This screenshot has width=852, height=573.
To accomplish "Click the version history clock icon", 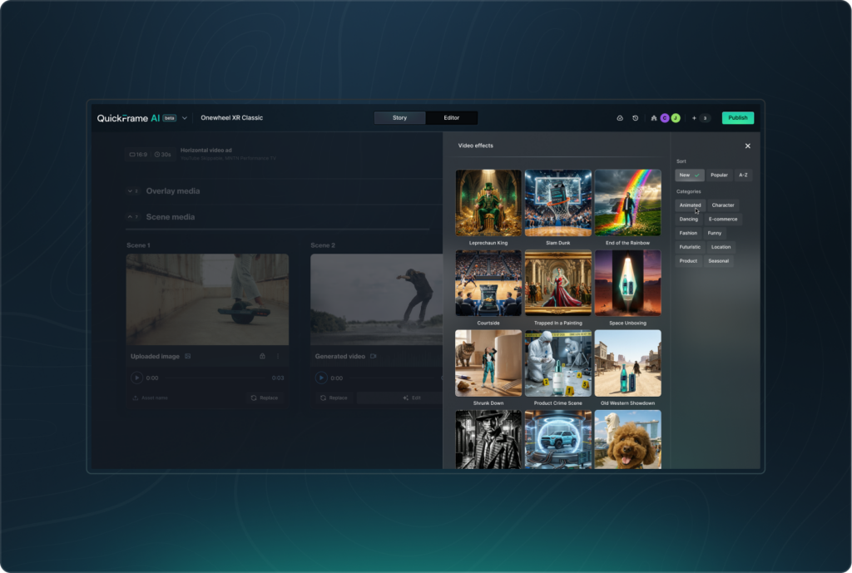I will (636, 118).
